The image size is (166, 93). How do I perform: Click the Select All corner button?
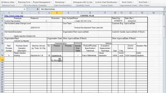tap(2, 13)
